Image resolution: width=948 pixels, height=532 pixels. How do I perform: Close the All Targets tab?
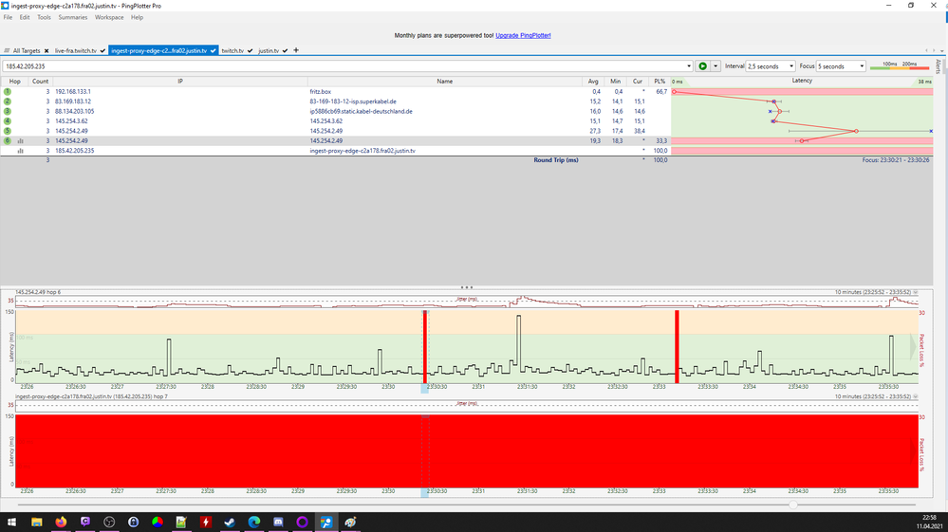click(46, 50)
